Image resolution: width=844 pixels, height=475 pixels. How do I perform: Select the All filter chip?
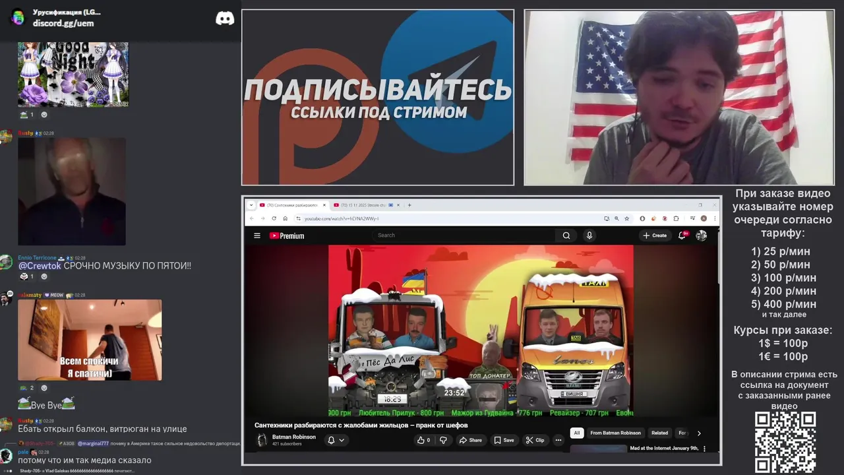point(577,433)
